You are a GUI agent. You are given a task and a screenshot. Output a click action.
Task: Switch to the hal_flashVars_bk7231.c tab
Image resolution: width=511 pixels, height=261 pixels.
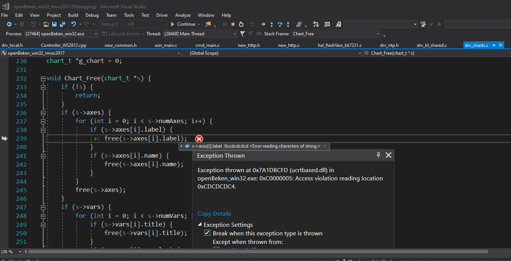pyautogui.click(x=340, y=45)
